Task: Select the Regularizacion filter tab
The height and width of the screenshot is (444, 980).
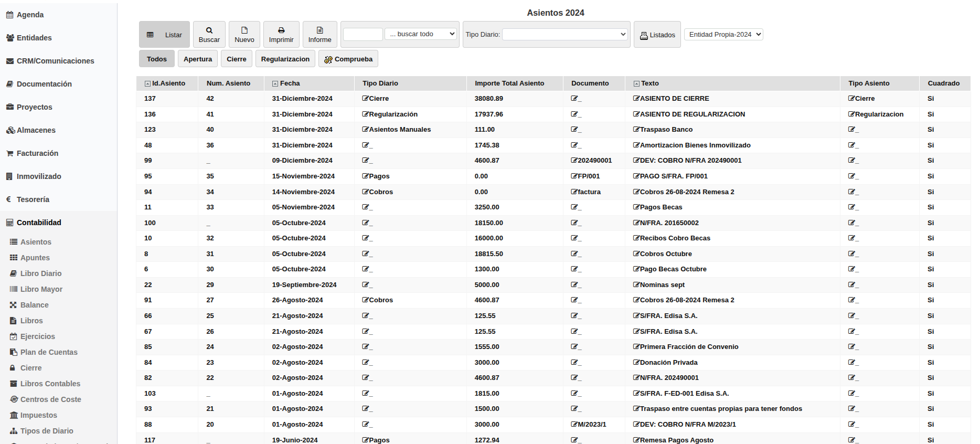Action: [x=285, y=59]
